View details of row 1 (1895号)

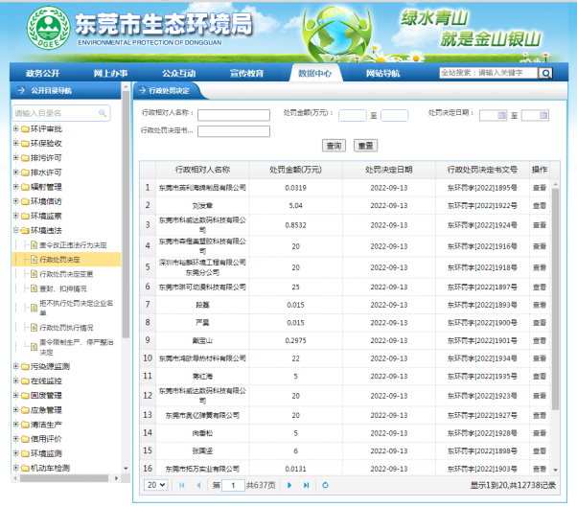point(540,188)
